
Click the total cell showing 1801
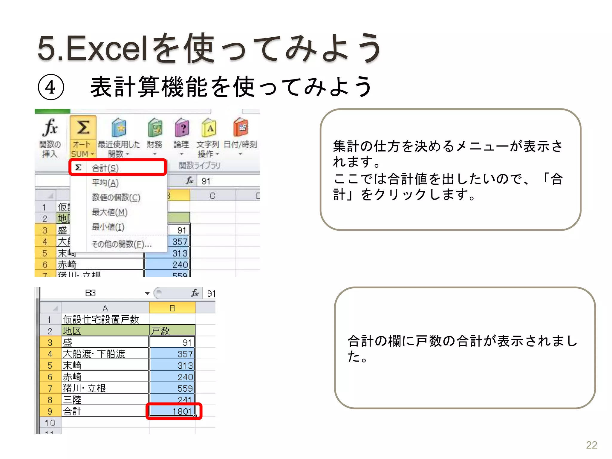172,411
